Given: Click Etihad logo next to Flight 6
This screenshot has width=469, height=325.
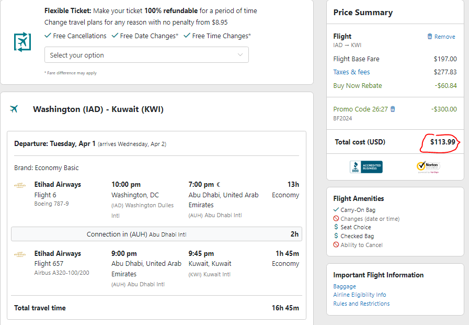Looking at the screenshot, I should (x=20, y=185).
